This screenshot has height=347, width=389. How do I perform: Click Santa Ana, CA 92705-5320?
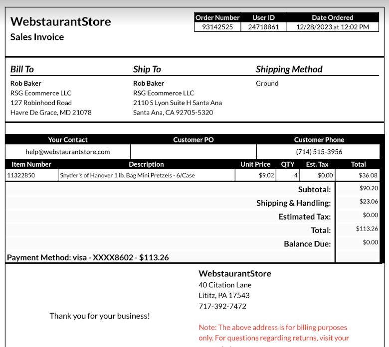[173, 113]
